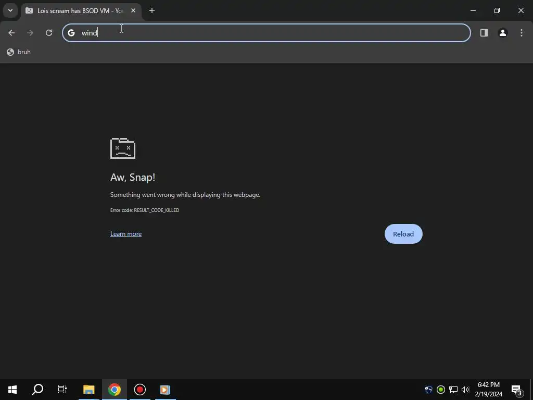This screenshot has width=533, height=400.
Task: Click the Aw, Snap! heading
Action: point(133,177)
